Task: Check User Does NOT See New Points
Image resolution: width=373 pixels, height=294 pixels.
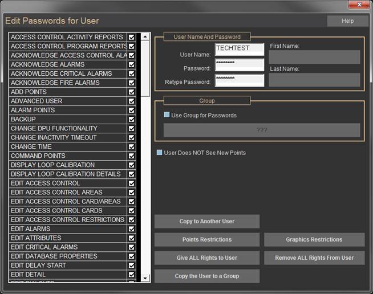Action: [160, 153]
